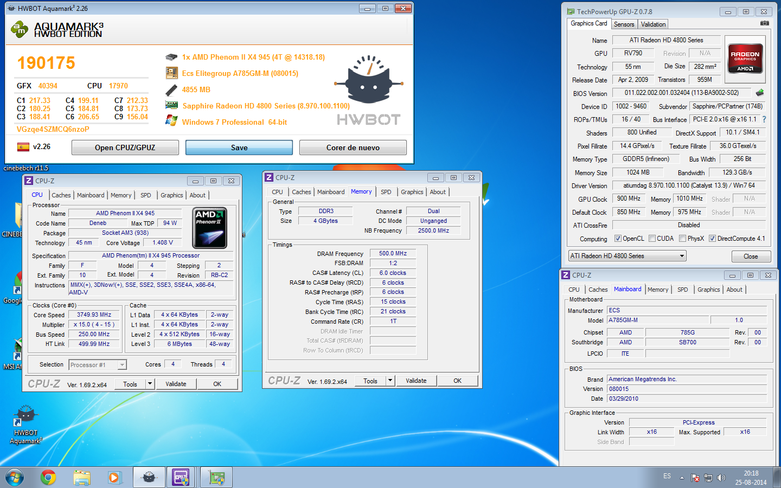Switch to Validation tab in GPU-Z
Screen dimensions: 781x488
tap(653, 24)
